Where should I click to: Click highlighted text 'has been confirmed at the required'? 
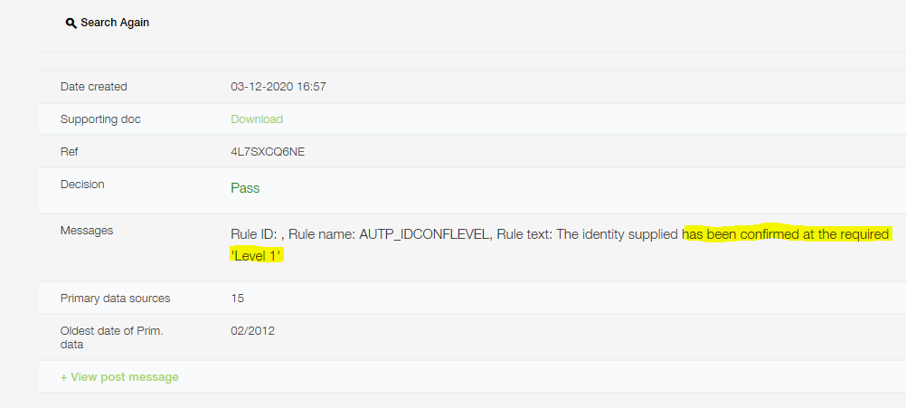click(x=787, y=234)
